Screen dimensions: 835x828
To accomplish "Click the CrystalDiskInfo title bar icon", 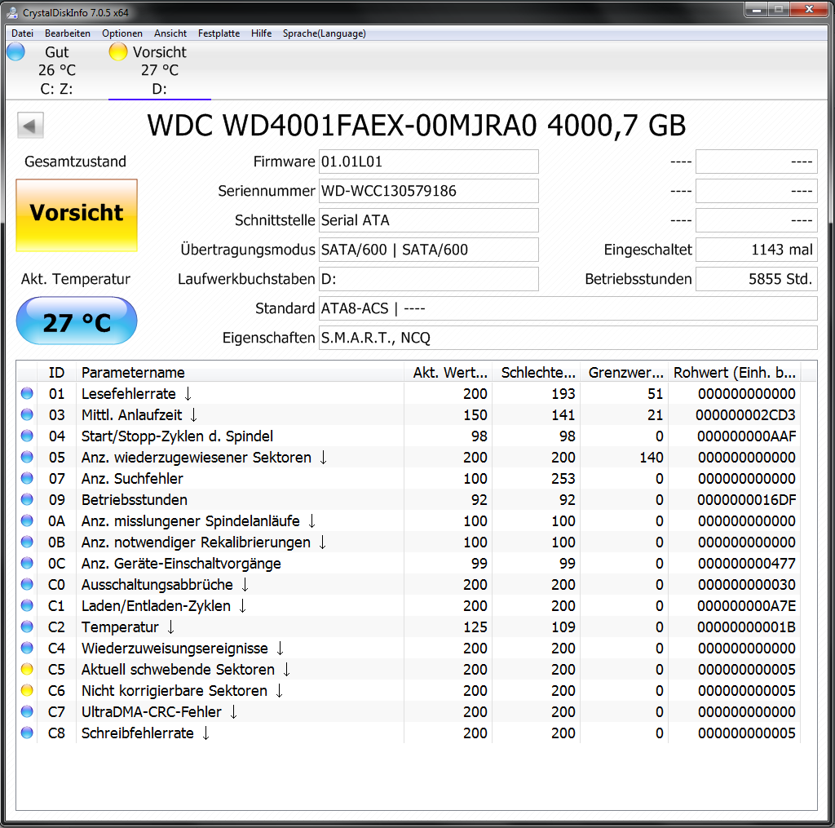I will [x=11, y=12].
